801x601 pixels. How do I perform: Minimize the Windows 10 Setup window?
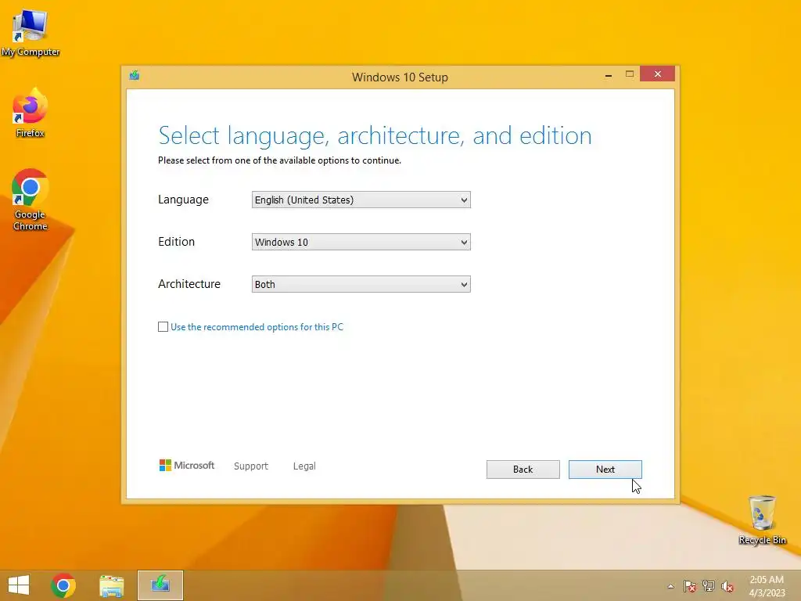(x=609, y=74)
